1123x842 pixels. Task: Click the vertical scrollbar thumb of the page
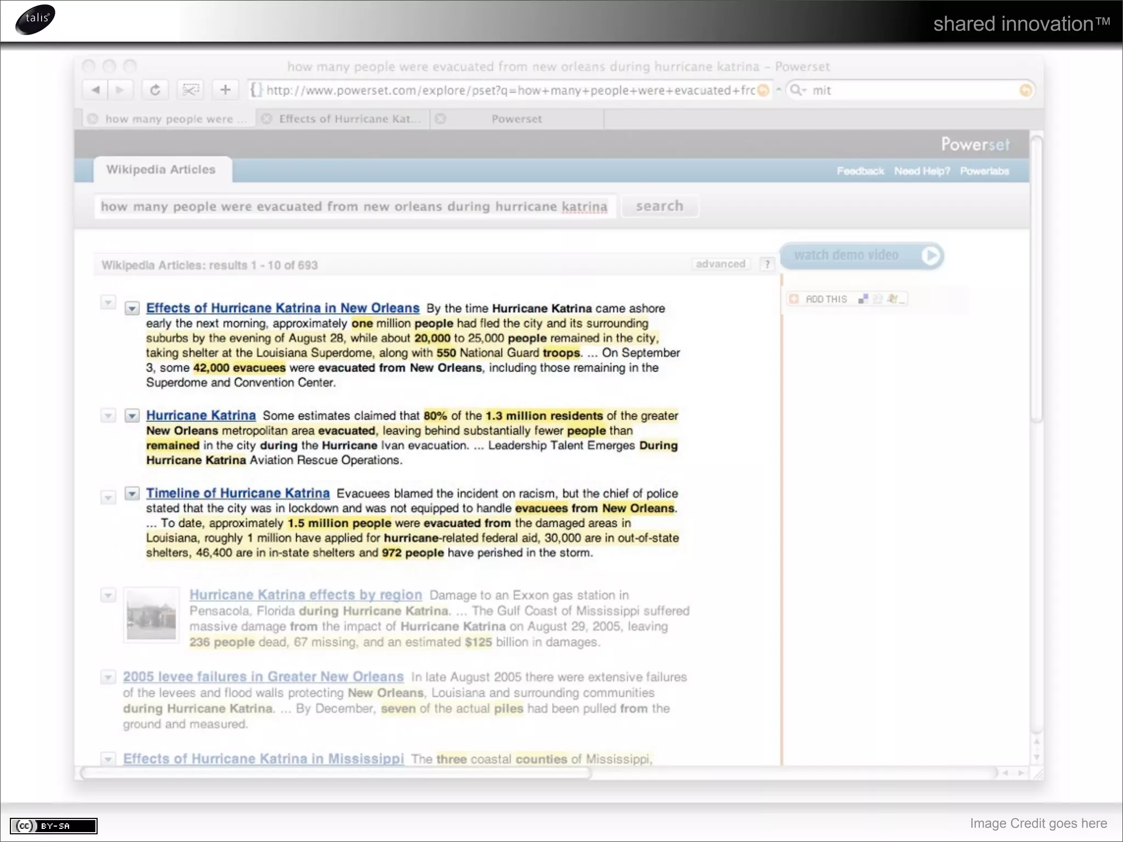(1036, 280)
